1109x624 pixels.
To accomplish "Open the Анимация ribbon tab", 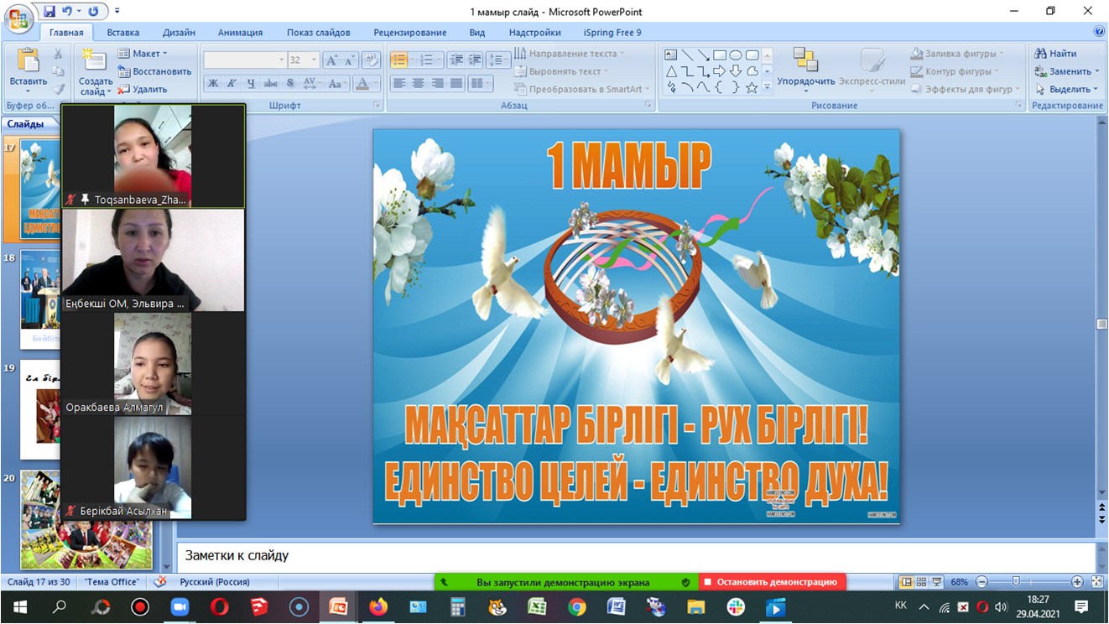I will (240, 33).
